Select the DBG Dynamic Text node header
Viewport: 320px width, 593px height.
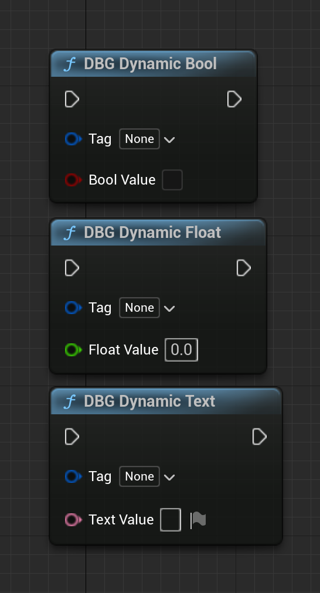pyautogui.click(x=166, y=401)
